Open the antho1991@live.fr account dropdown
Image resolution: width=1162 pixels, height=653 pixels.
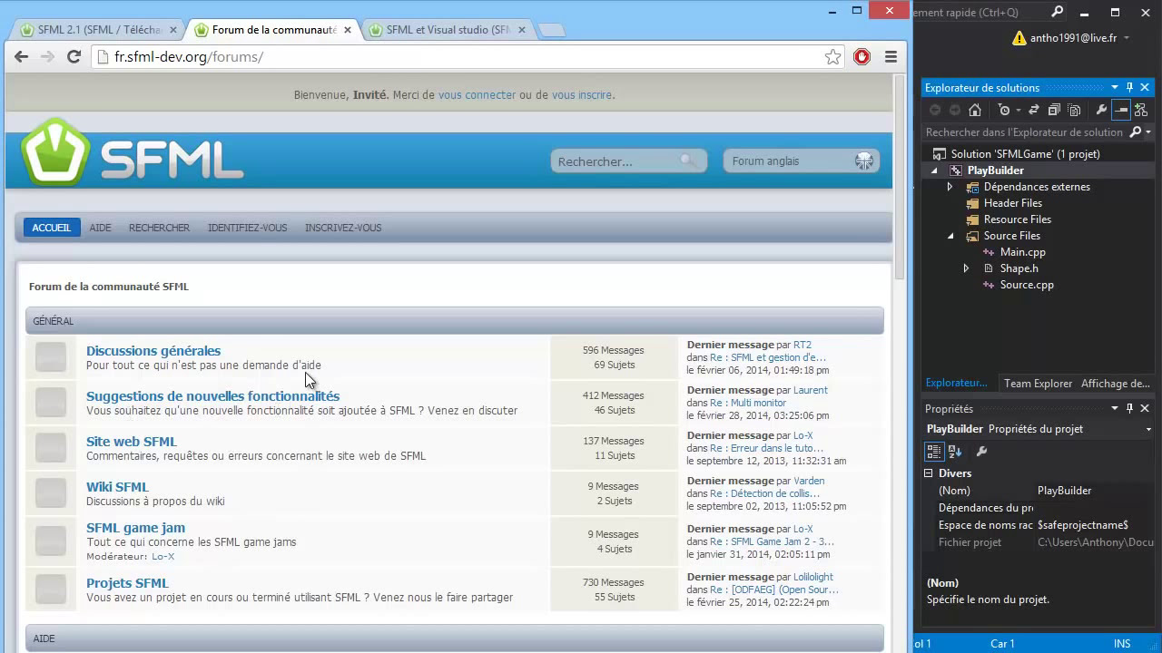tap(1127, 38)
